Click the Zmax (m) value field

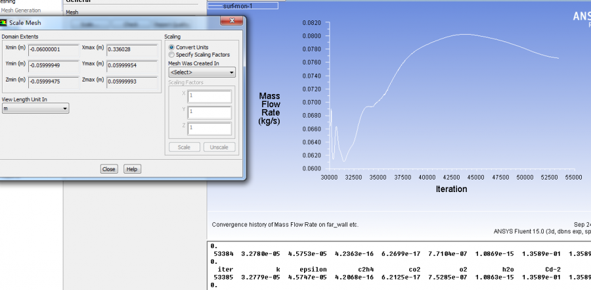click(132, 82)
